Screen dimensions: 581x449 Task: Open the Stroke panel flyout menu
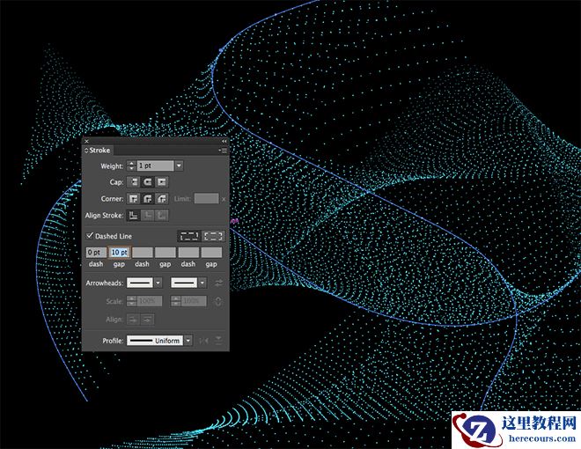(x=224, y=151)
